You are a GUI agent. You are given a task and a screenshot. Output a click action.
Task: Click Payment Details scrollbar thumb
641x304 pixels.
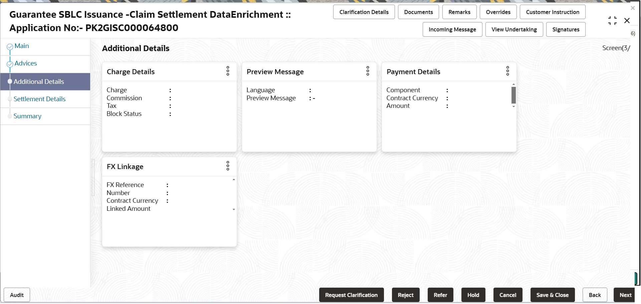(513, 95)
